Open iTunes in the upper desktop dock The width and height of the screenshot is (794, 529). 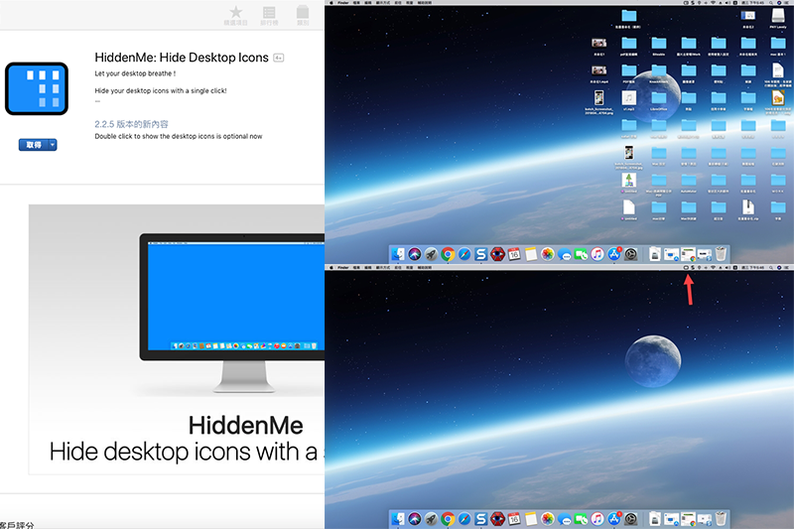(597, 254)
